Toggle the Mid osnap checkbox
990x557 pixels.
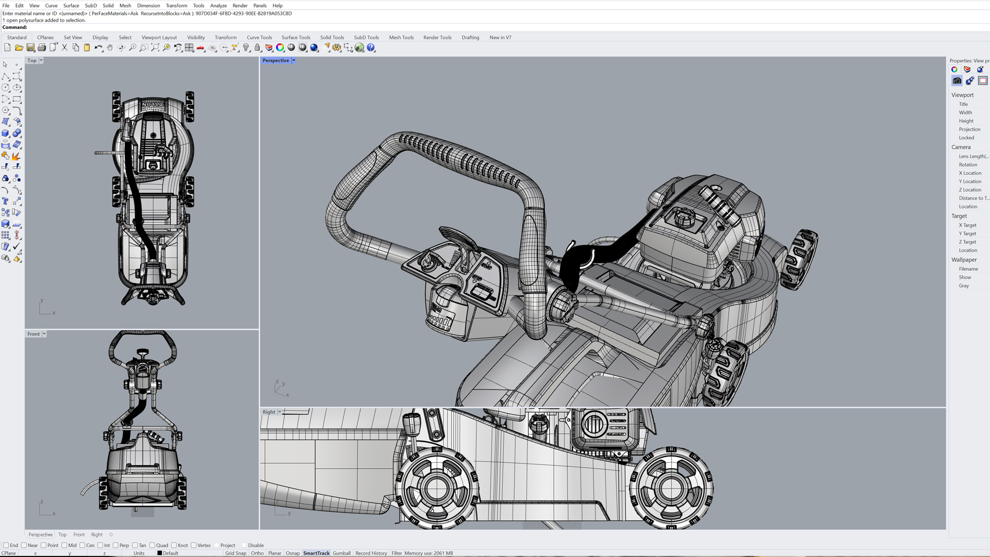(x=64, y=545)
